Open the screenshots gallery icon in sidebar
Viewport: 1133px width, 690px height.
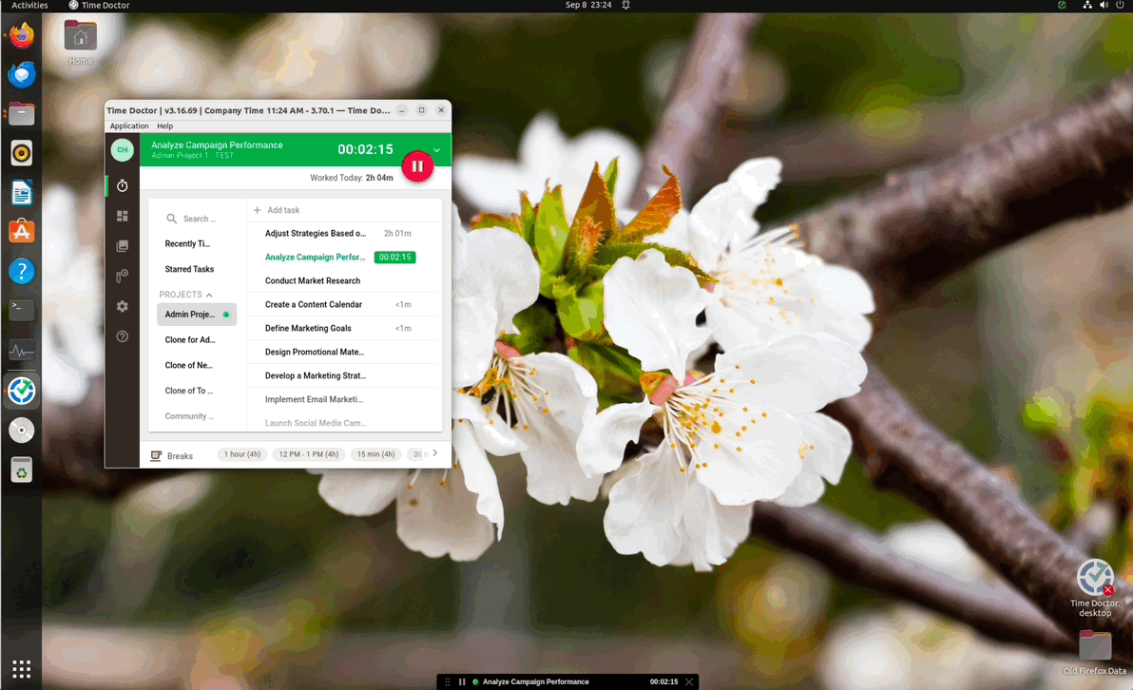(x=122, y=246)
